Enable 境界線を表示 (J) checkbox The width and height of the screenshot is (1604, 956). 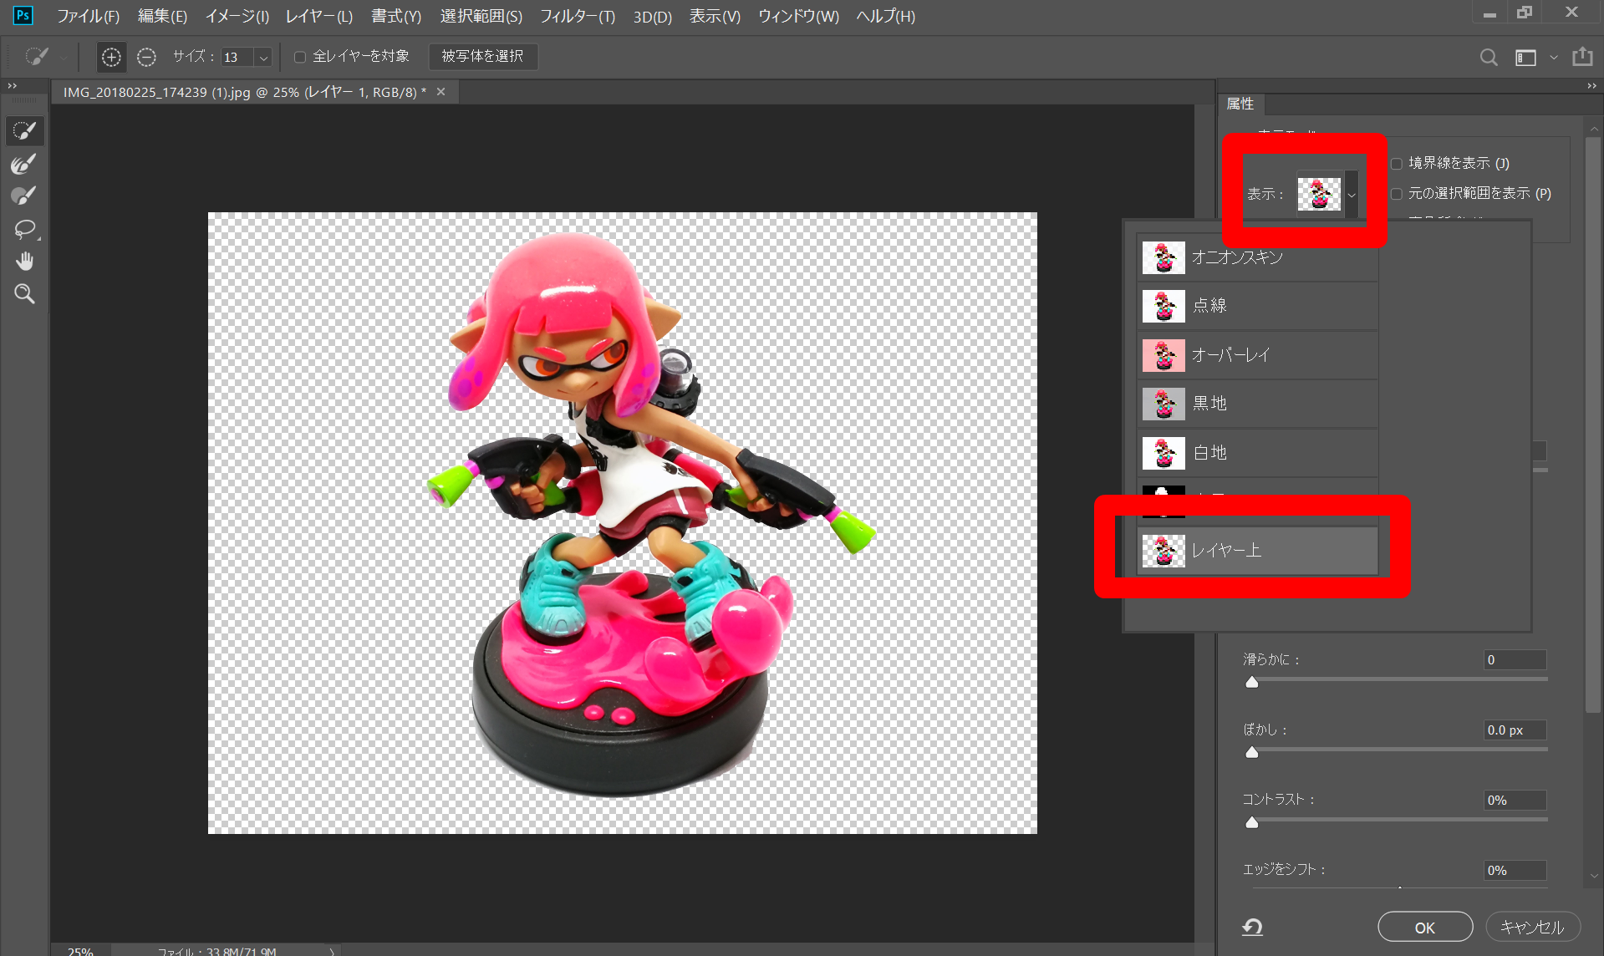pos(1396,163)
